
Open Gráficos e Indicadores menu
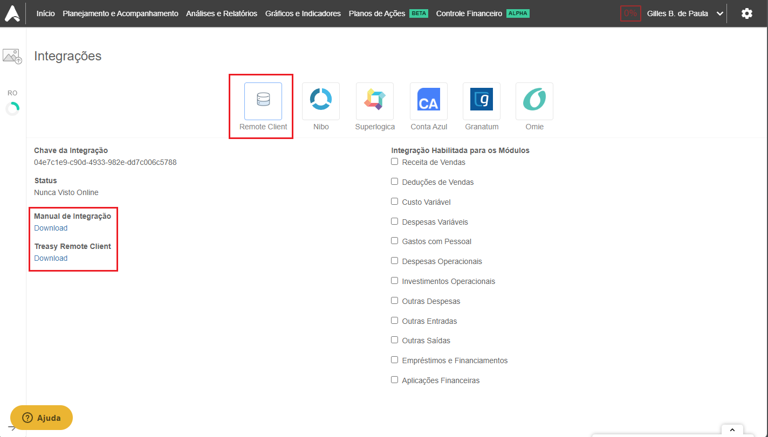[x=303, y=13]
